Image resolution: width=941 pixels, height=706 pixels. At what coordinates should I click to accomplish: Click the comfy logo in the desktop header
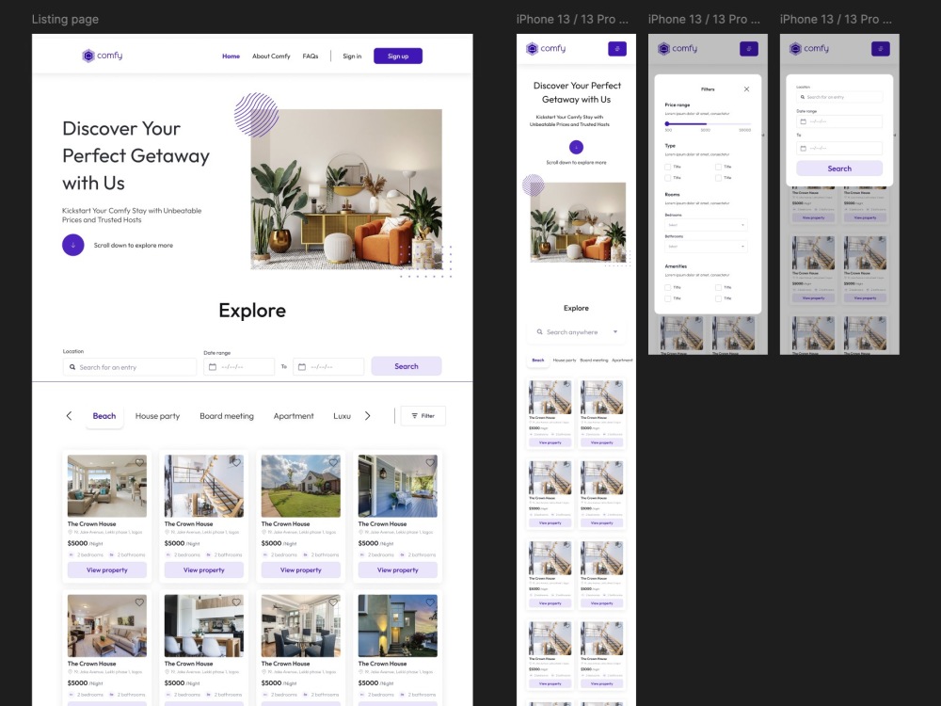[x=102, y=56]
